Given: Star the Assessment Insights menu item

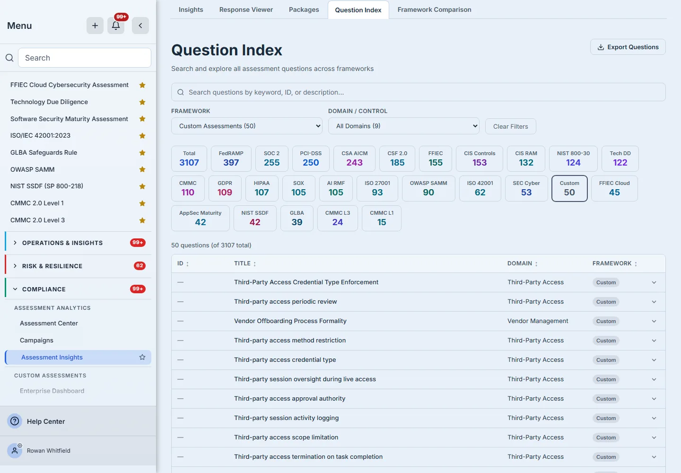Looking at the screenshot, I should coord(142,357).
